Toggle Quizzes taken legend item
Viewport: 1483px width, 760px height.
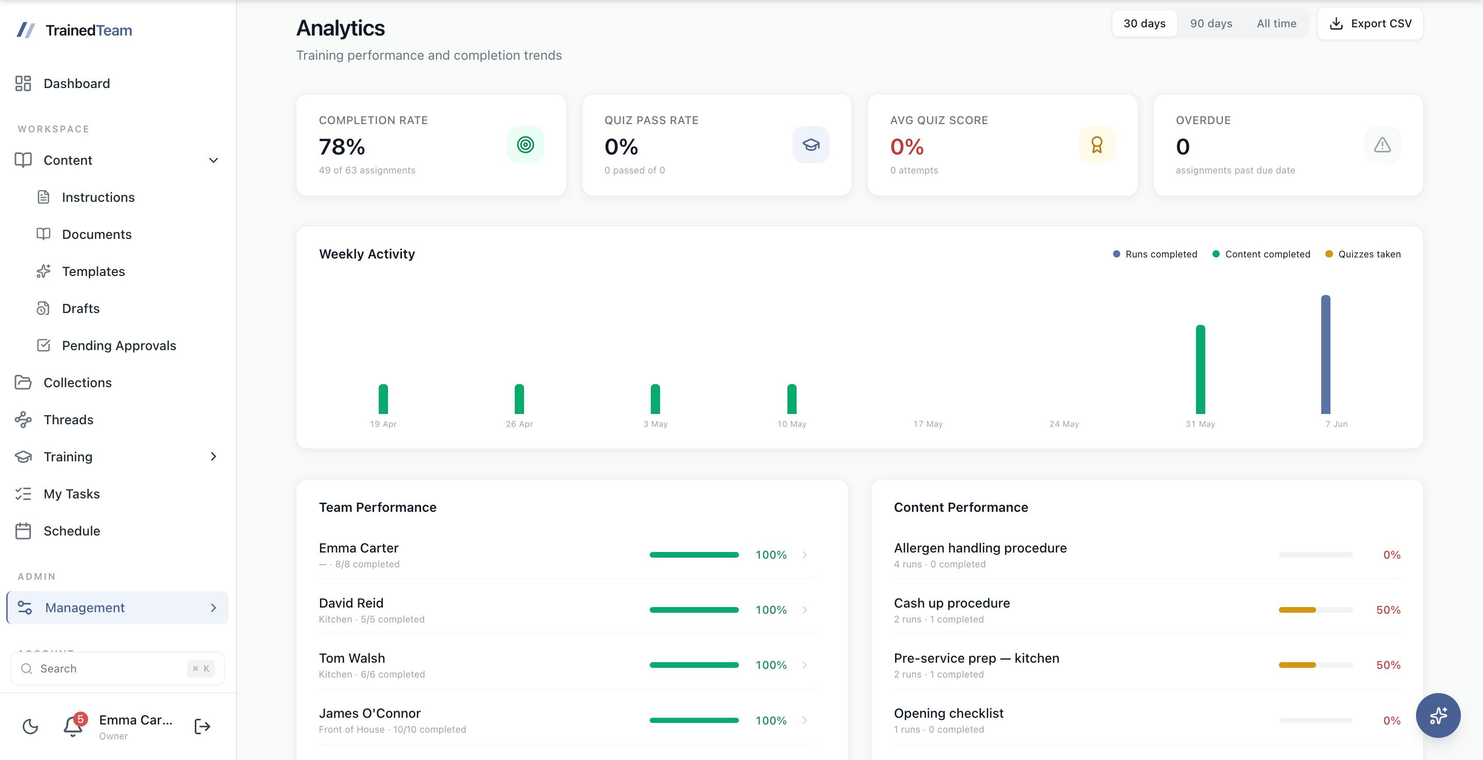pyautogui.click(x=1362, y=254)
